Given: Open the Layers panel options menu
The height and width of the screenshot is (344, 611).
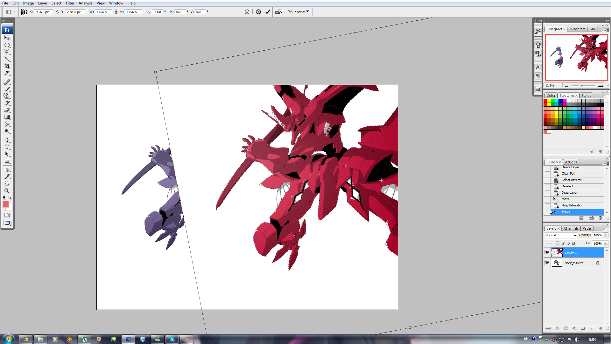Looking at the screenshot, I should pyautogui.click(x=607, y=230).
